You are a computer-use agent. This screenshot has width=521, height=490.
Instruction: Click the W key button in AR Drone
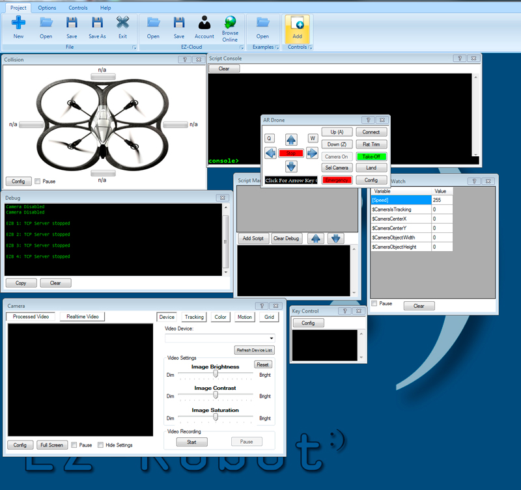[313, 138]
